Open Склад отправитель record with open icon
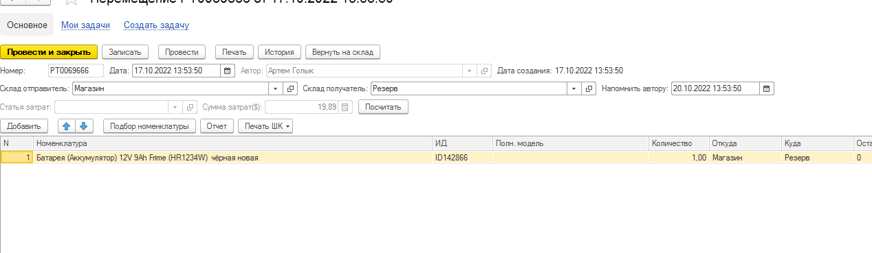Viewport: 872px width, 253px height. 290,88
